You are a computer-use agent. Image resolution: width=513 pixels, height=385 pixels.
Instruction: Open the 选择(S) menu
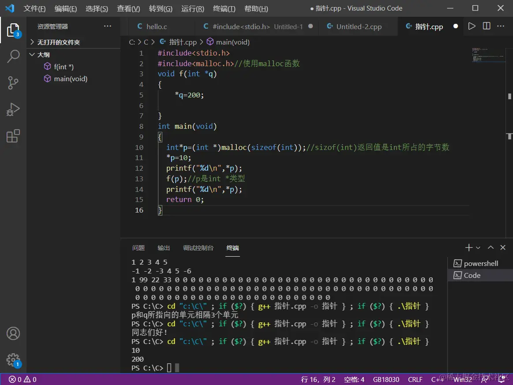pyautogui.click(x=97, y=8)
